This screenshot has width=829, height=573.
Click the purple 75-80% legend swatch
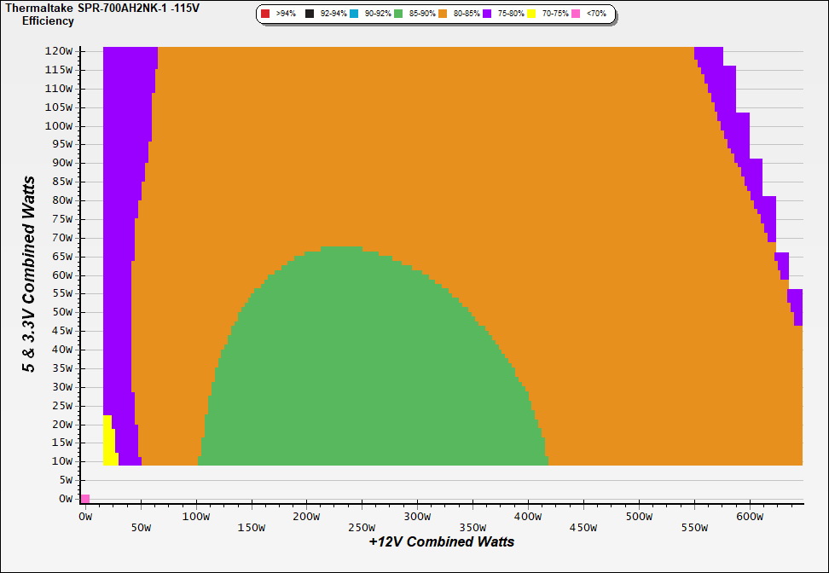pos(487,14)
